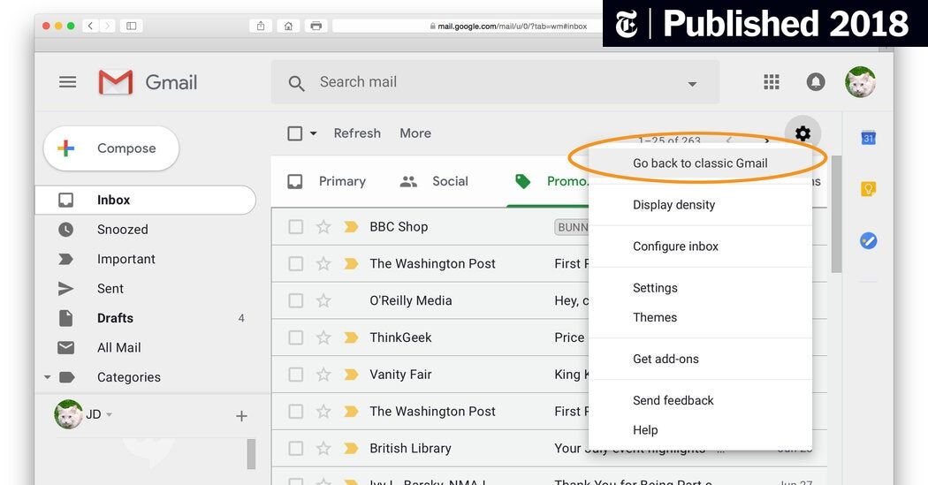Image resolution: width=928 pixels, height=485 pixels.
Task: Star the ThinkGeek email
Action: [x=323, y=337]
